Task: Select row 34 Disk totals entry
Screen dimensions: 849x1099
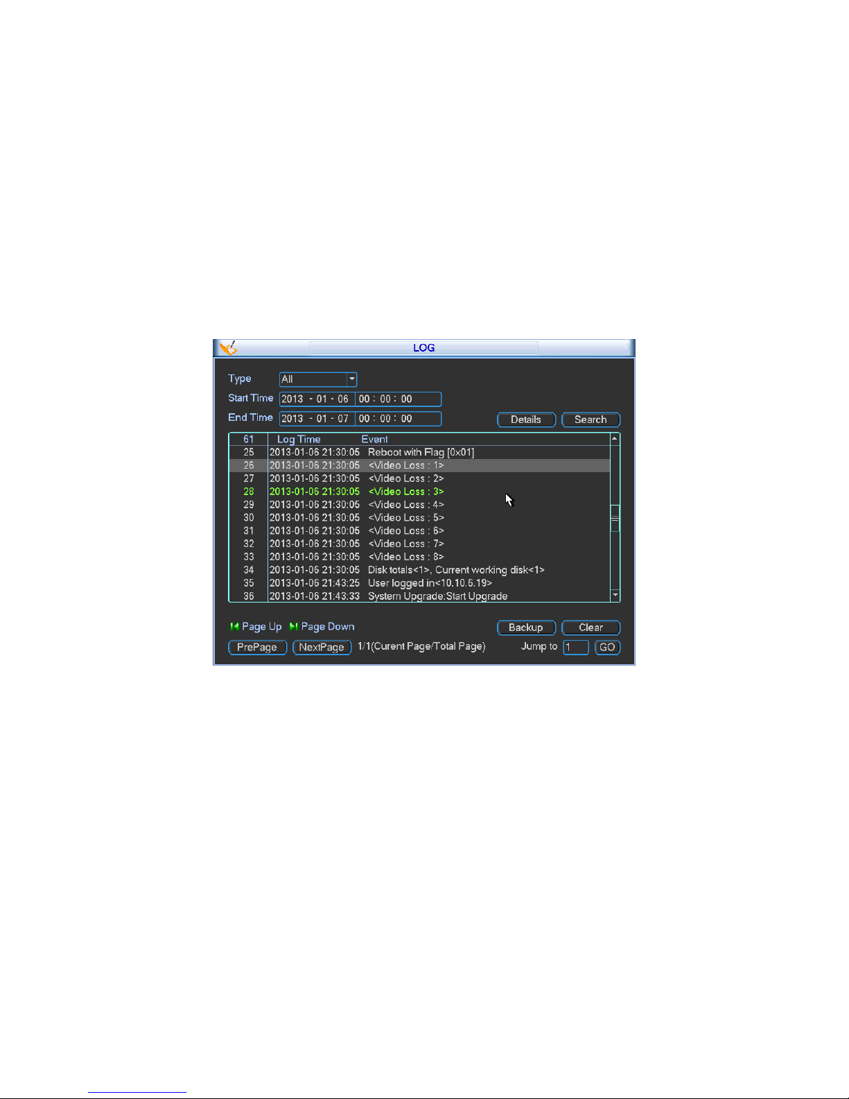Action: [x=419, y=570]
